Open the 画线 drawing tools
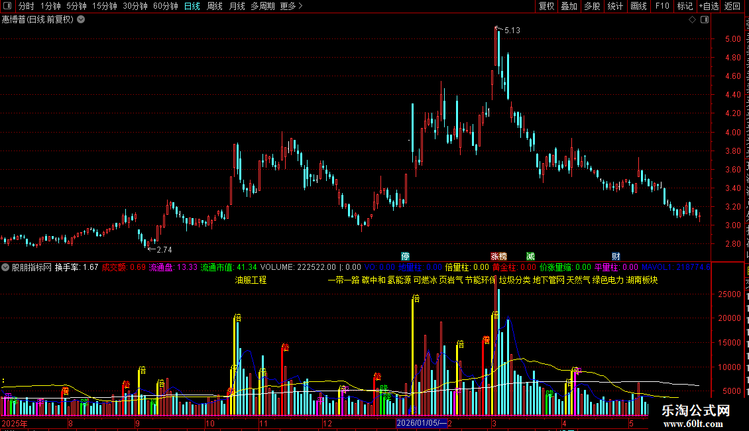 click(638, 6)
